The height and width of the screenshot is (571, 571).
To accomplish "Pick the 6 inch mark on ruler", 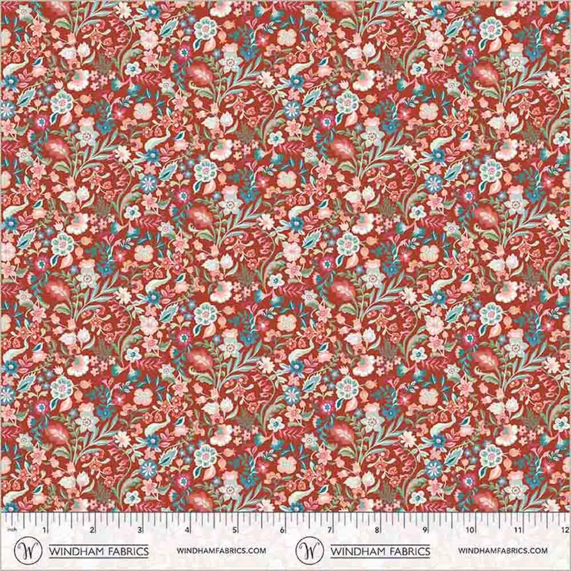I will tap(282, 530).
